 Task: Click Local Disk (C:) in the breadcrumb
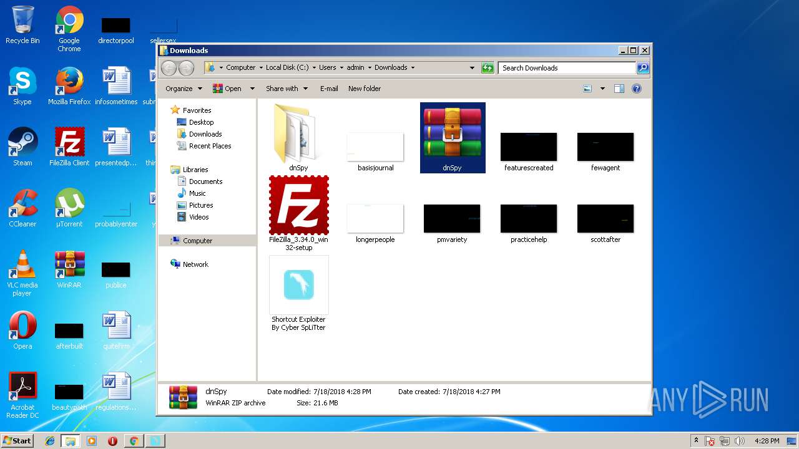[287, 67]
